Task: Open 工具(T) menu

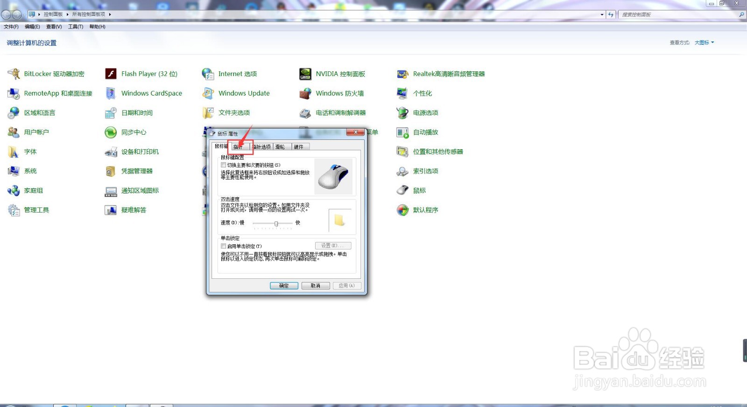Action: [x=76, y=27]
